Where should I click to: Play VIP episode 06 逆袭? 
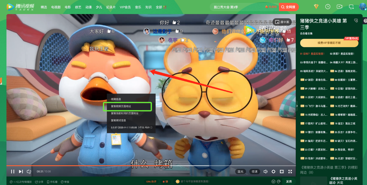click(x=344, y=71)
